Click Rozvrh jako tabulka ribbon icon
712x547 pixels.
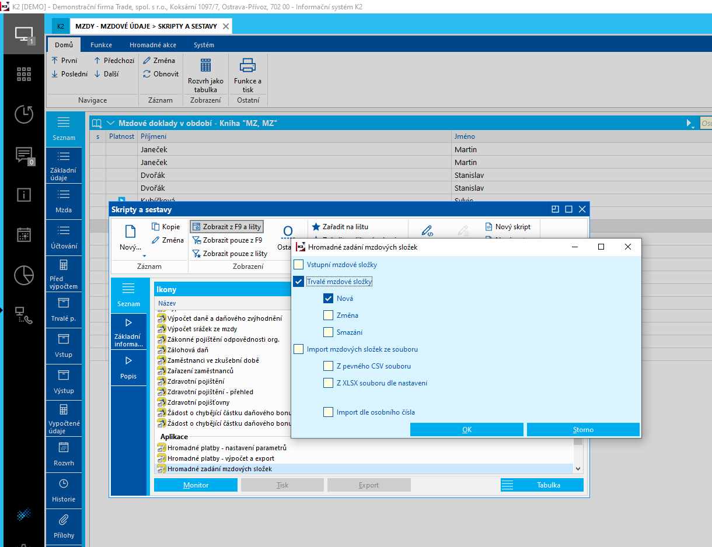pyautogui.click(x=205, y=75)
